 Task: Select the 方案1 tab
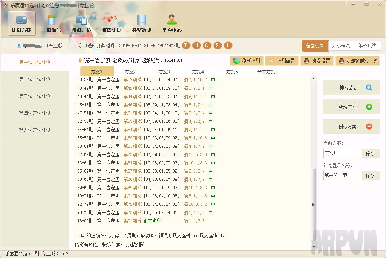click(x=97, y=72)
